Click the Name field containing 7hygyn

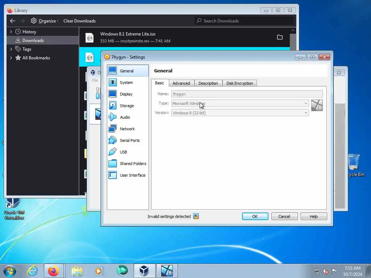coord(247,94)
